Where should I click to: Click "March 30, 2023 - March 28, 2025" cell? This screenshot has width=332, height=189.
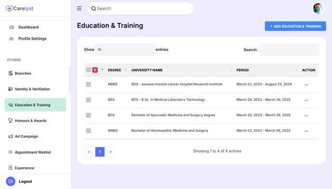(x=263, y=115)
